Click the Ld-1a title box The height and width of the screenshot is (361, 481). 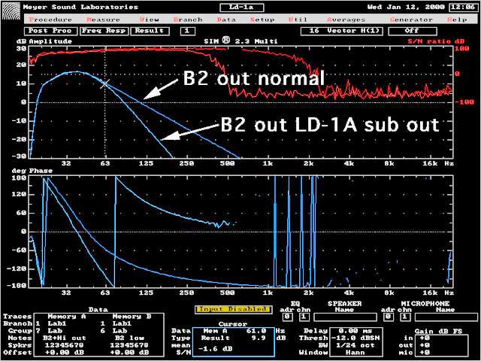(242, 8)
